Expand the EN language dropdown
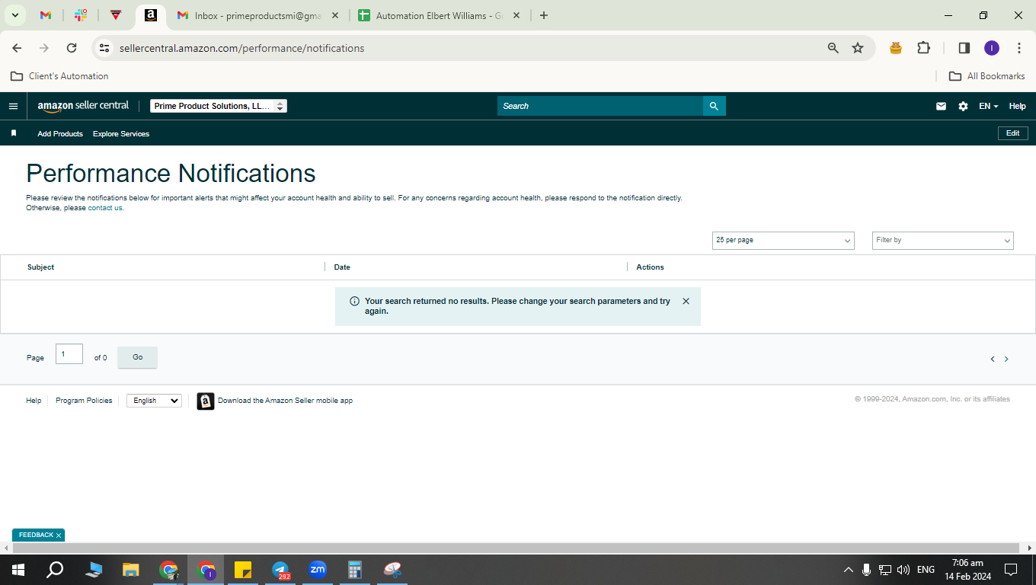1036x585 pixels. 988,106
